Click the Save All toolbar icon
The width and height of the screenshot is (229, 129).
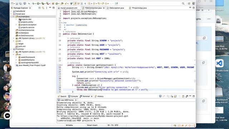tap(20, 4)
